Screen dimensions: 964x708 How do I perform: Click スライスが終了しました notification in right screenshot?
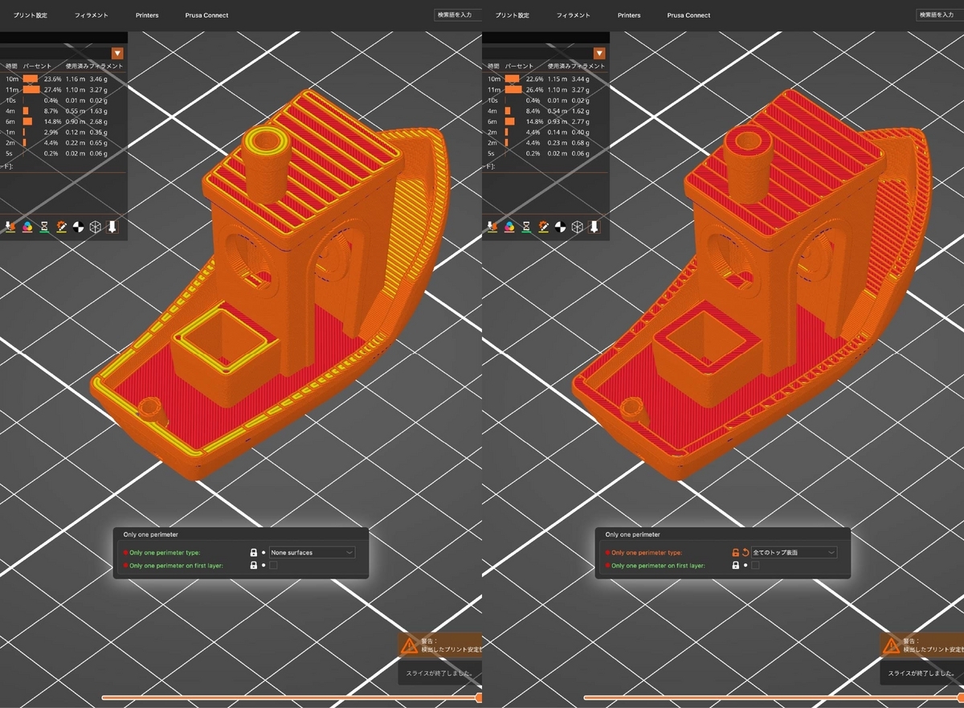coord(922,673)
